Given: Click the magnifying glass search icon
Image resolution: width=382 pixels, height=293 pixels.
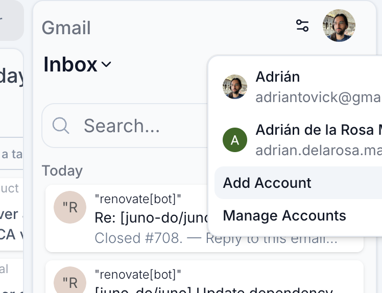Looking at the screenshot, I should 61,126.
